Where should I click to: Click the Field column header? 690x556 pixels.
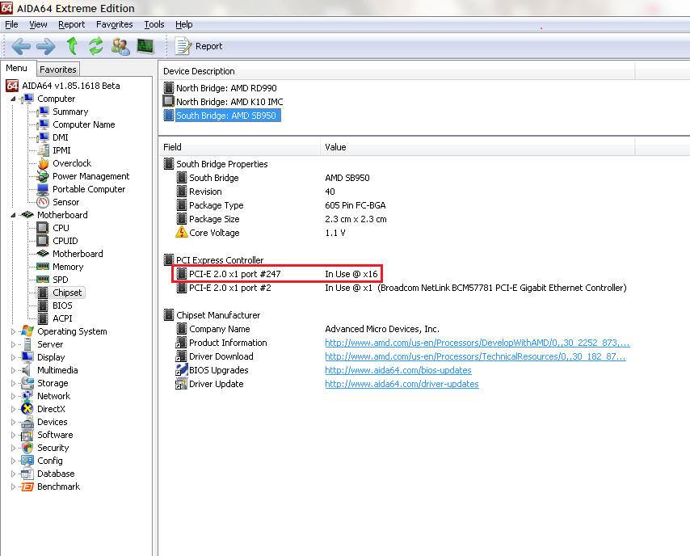[240, 147]
